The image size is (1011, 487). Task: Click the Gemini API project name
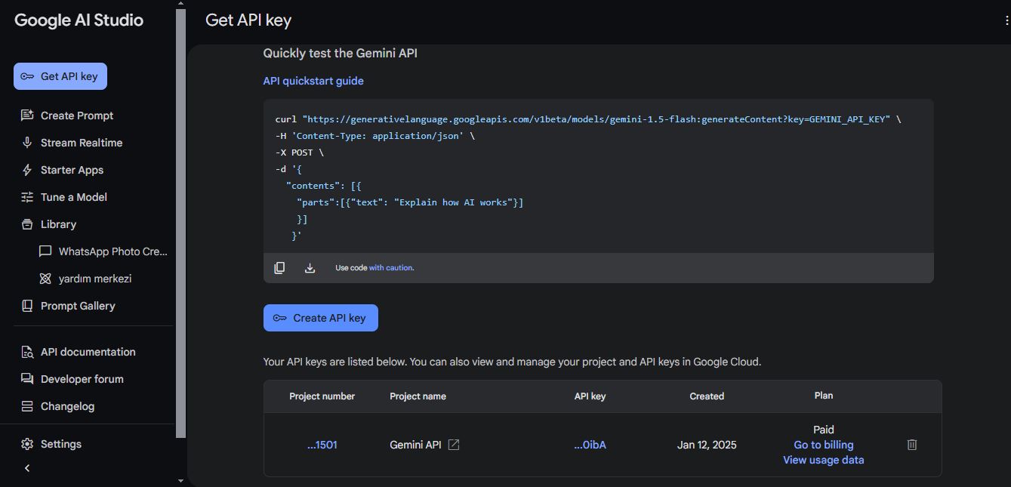pos(415,445)
